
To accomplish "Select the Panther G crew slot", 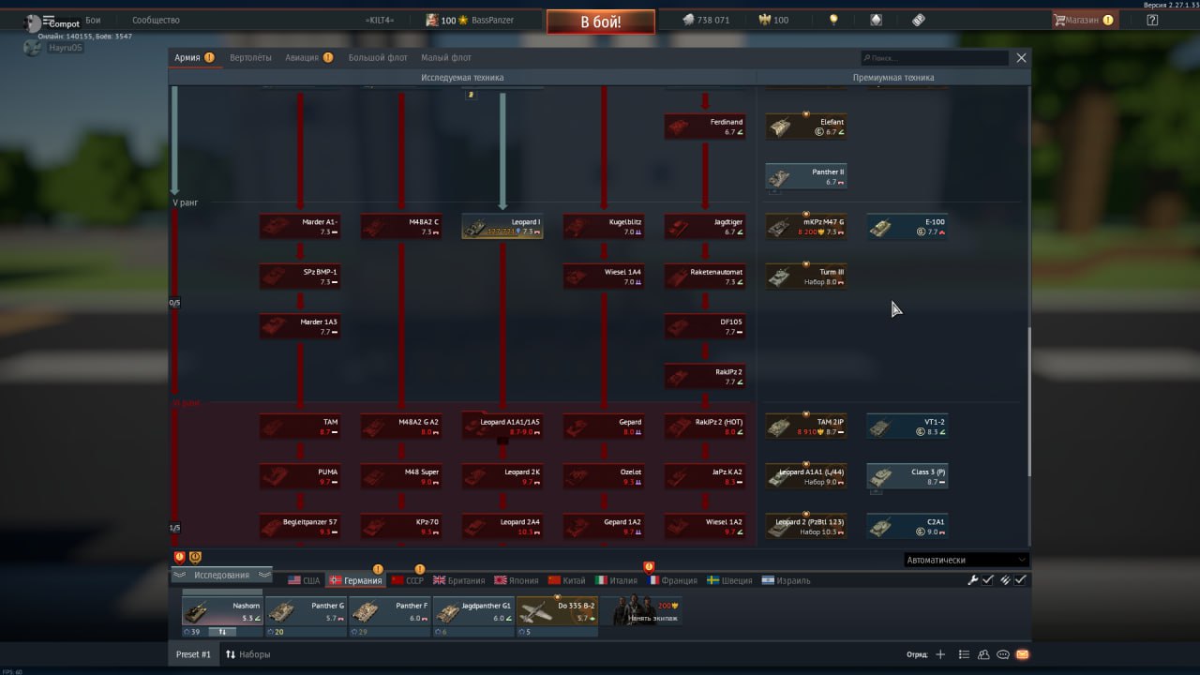I will click(306, 616).
